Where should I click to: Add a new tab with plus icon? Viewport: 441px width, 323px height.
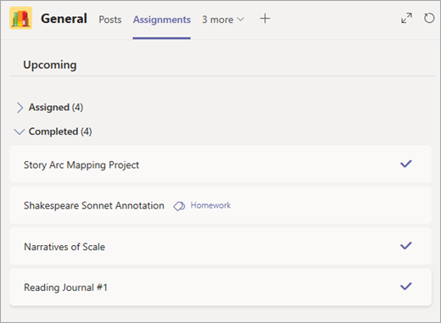coord(265,19)
